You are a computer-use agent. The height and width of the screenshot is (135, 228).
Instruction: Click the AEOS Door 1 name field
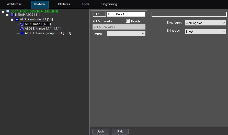126,14
